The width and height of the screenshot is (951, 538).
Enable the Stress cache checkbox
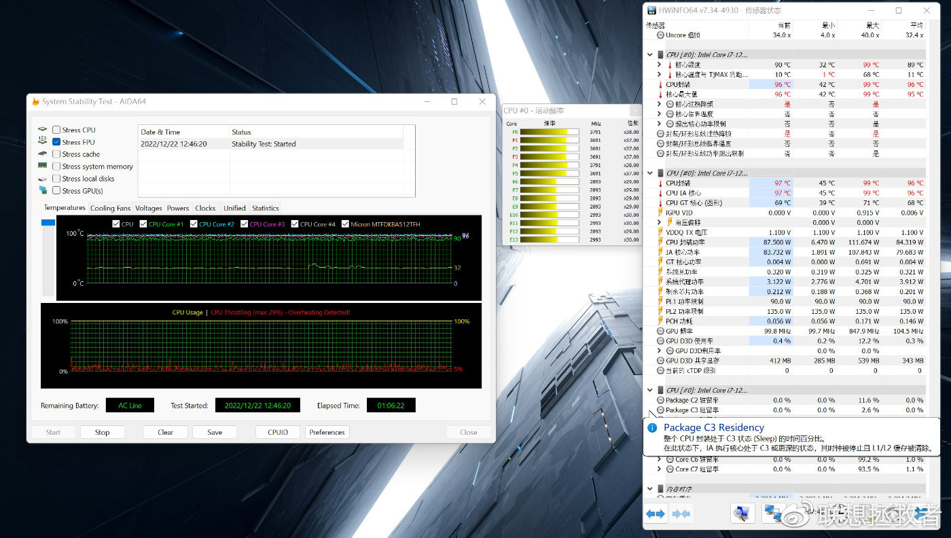56,154
